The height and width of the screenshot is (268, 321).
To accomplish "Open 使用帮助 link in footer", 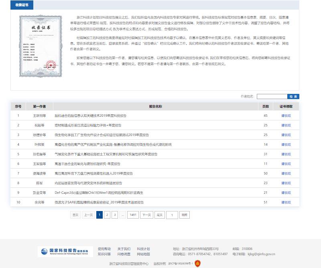I will point(104,249).
